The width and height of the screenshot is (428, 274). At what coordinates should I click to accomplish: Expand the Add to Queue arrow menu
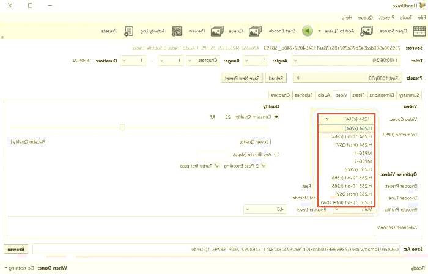pos(319,31)
